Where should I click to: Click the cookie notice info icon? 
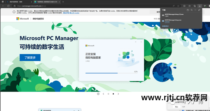click(14, 12)
